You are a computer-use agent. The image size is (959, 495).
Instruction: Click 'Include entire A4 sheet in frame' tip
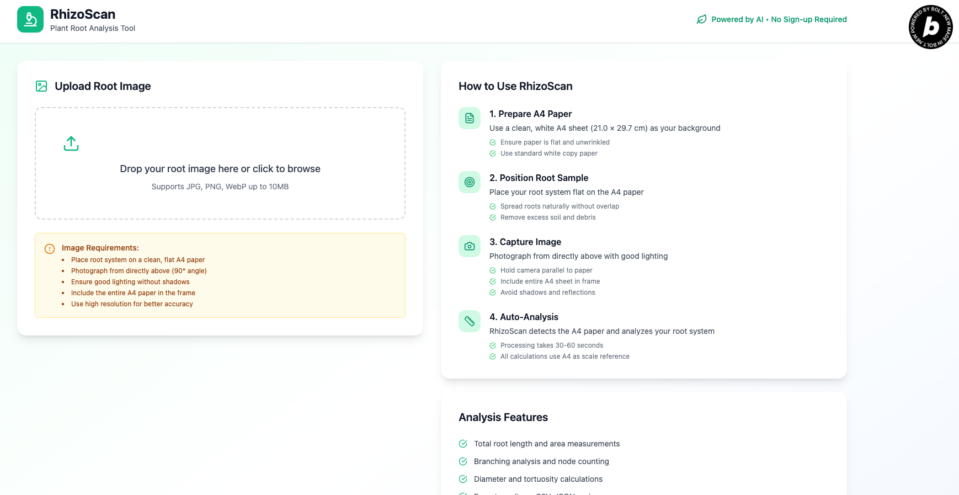[550, 281]
